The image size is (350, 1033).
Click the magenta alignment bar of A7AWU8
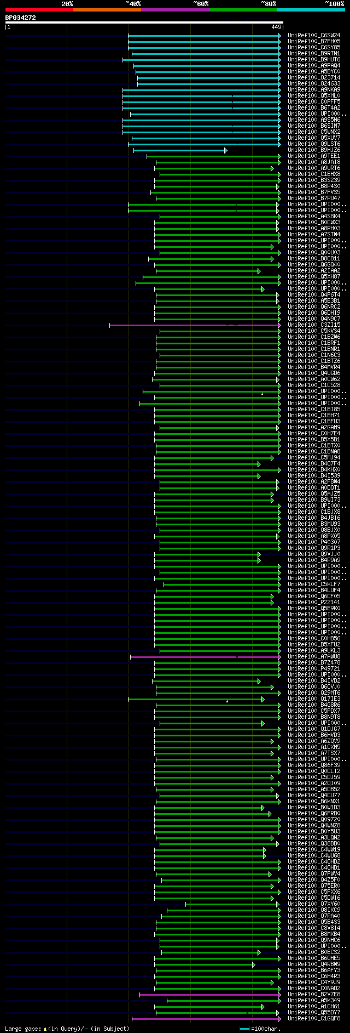pyautogui.click(x=206, y=657)
